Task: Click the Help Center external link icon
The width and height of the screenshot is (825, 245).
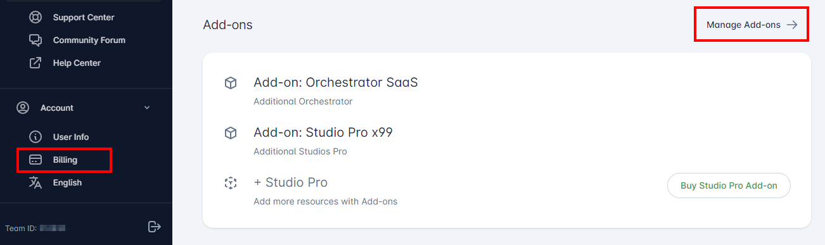Action: (x=35, y=63)
